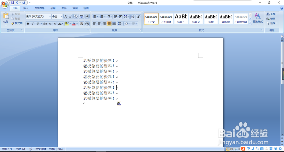Clear formatting with the eraser icon

click(76, 16)
